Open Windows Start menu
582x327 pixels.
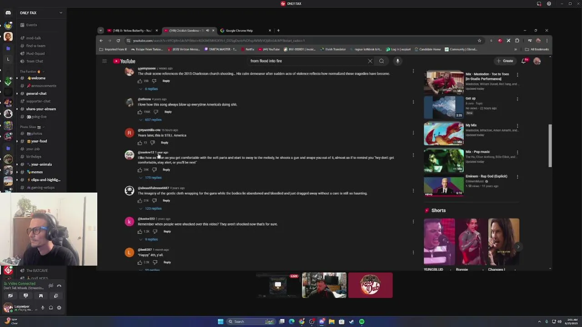(221, 322)
